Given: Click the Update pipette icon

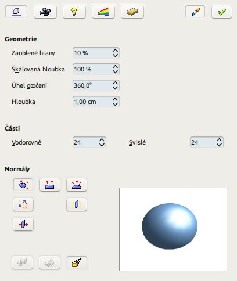Looking at the screenshot, I should (195, 12).
